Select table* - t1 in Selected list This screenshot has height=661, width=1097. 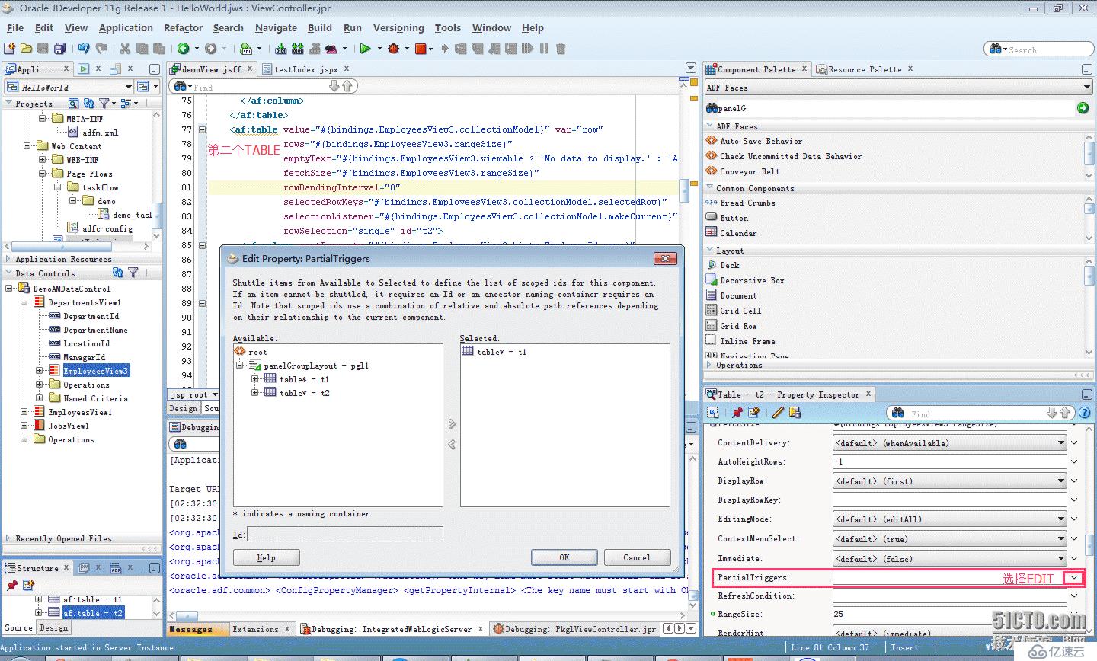(x=501, y=352)
